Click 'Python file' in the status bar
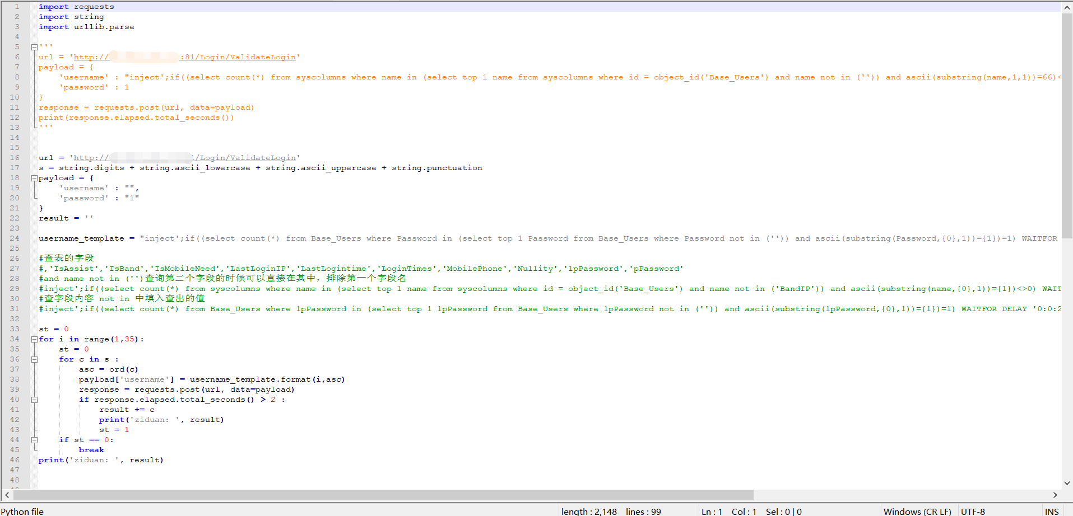 (x=22, y=511)
